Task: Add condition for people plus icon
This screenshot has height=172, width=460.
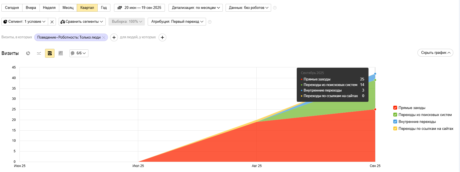Action: (162, 37)
